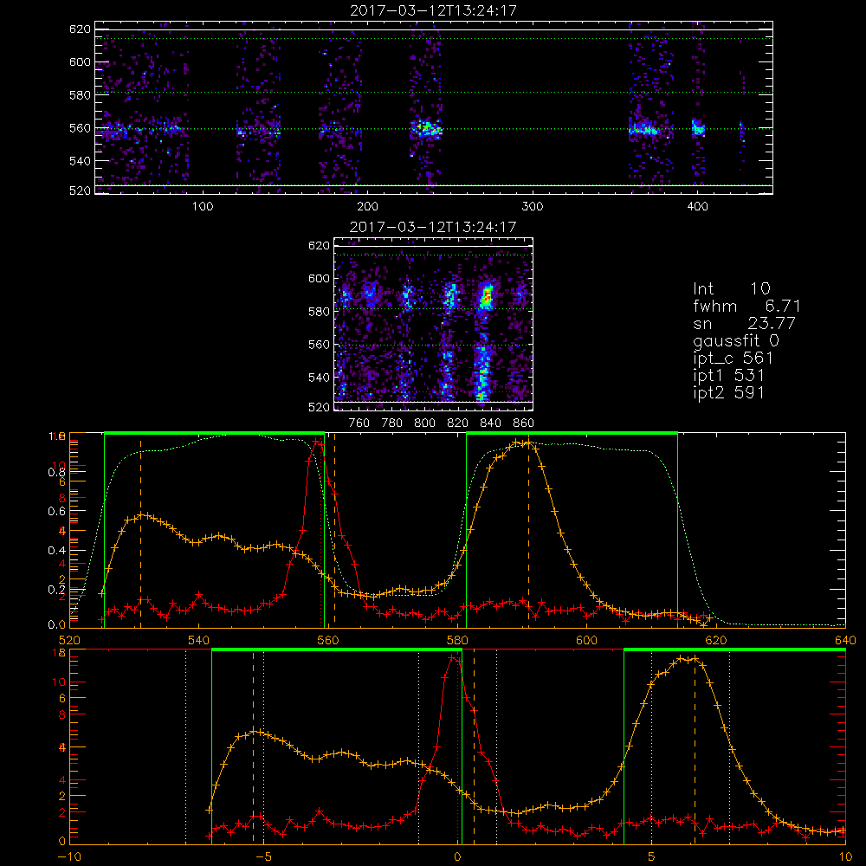The width and height of the screenshot is (866, 866).
Task: Click x-axis label 860 of the square image
Action: coord(524,423)
